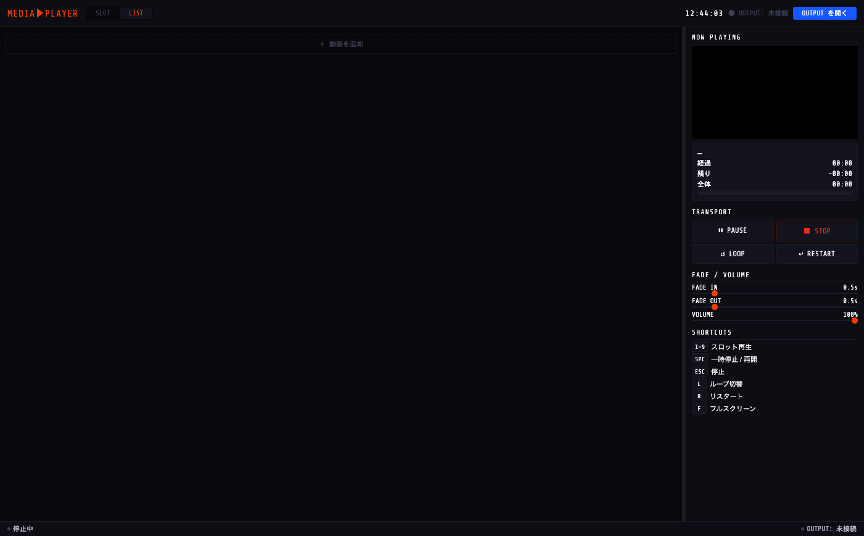Click the OUTPUT を開く button

click(825, 13)
